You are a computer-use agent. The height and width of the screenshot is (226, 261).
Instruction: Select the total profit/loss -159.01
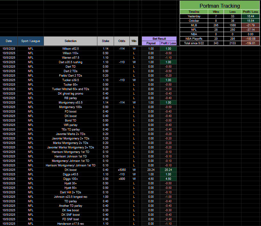[x=250, y=43]
